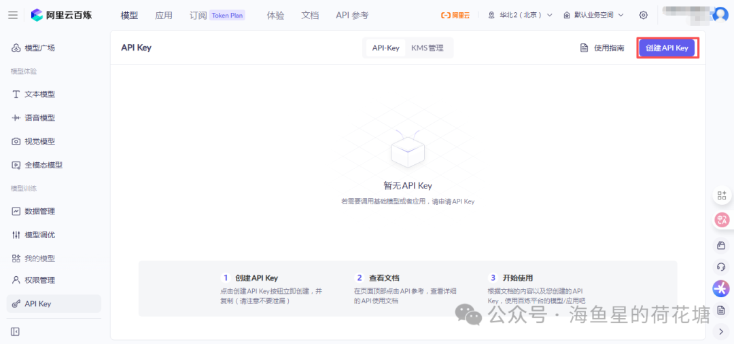Click the 模型训练 section label
The height and width of the screenshot is (344, 734).
(x=24, y=189)
